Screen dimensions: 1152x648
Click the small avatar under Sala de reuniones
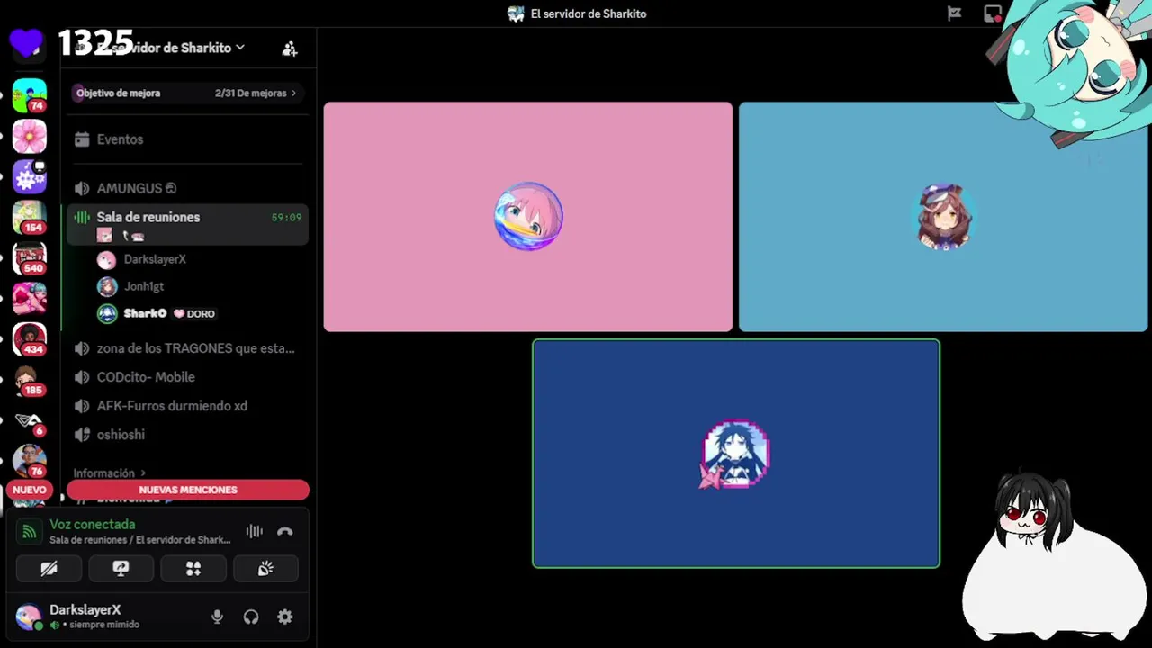tap(104, 236)
